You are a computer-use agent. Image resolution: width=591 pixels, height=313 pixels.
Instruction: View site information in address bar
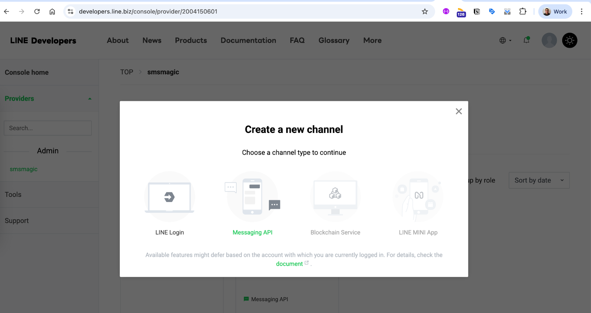(71, 11)
